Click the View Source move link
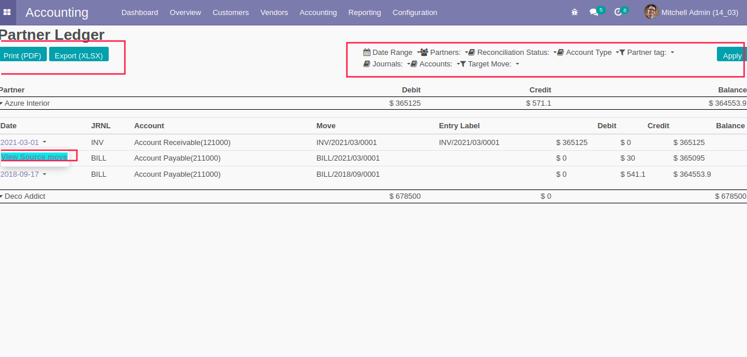 (x=34, y=157)
